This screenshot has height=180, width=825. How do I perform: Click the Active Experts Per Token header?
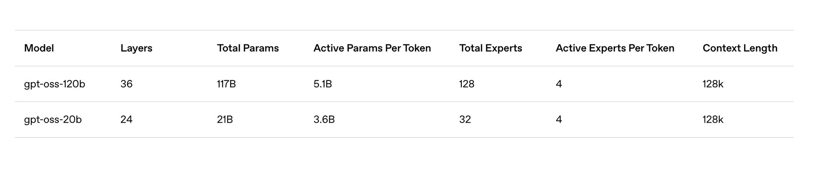point(615,48)
